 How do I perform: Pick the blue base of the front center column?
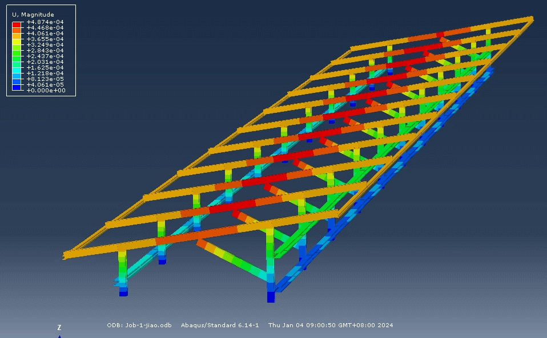271,296
